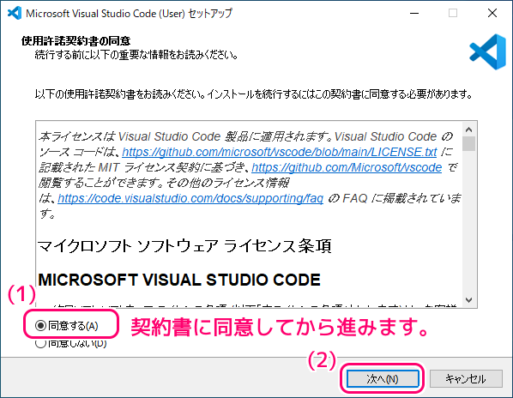Viewport: 513px width, 398px height.
Task: Click the 使用許諾契約書の同意 page title
Action: (75, 41)
